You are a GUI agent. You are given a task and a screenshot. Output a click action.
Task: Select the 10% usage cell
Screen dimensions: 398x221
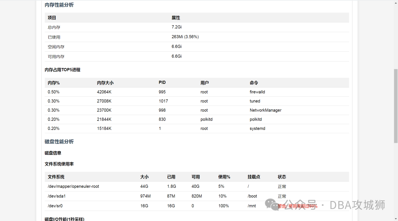[x=222, y=196]
